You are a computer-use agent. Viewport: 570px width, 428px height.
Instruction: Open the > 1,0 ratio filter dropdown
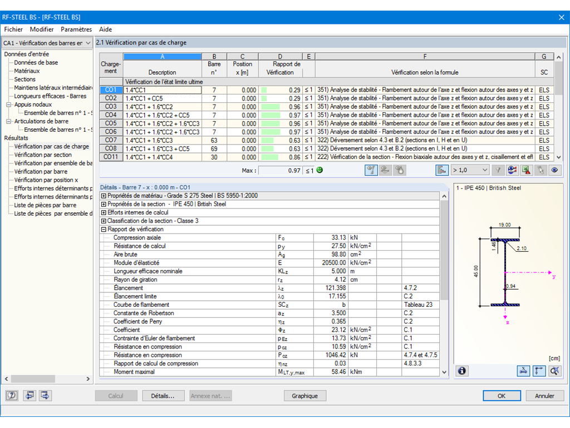pyautogui.click(x=470, y=170)
